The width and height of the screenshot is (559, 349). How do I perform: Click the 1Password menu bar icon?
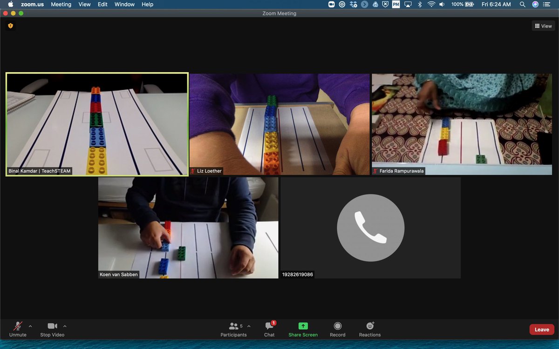click(342, 4)
